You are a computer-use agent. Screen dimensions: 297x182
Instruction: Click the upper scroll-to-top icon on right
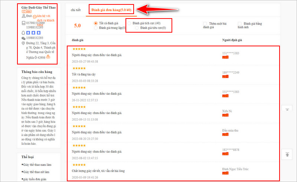coord(287,109)
